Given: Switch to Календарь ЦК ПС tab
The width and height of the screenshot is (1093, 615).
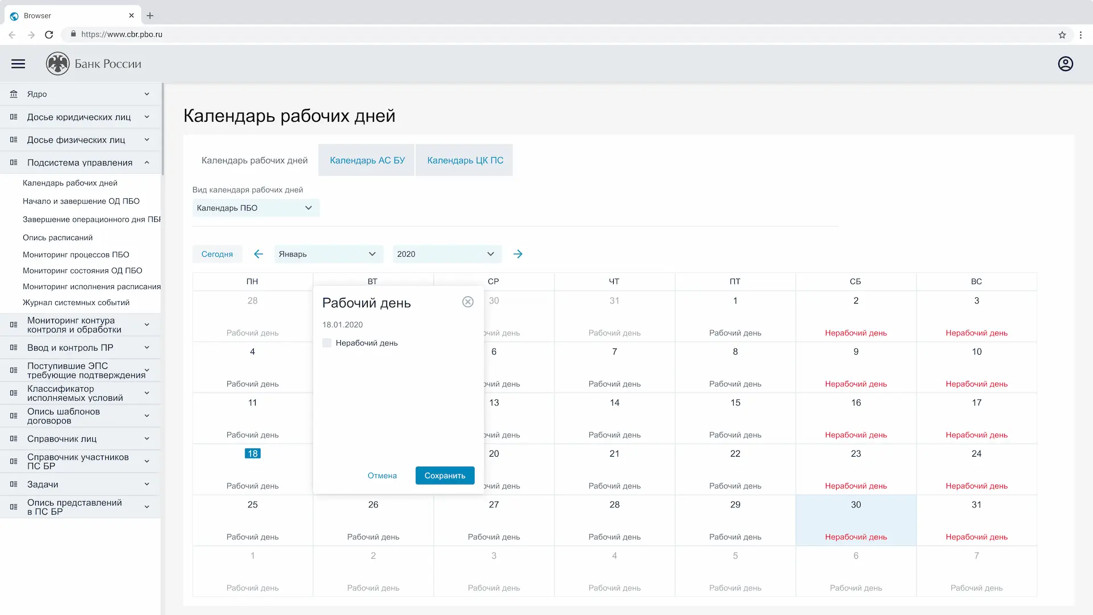Looking at the screenshot, I should 465,161.
